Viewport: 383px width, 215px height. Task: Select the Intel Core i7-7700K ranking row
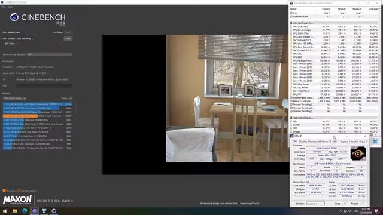coord(38,136)
